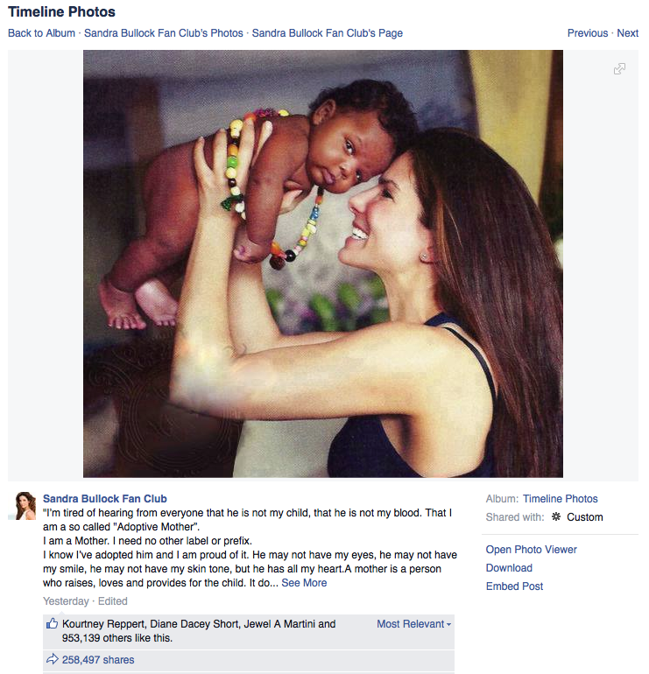Click the fan club profile picture

click(x=24, y=506)
